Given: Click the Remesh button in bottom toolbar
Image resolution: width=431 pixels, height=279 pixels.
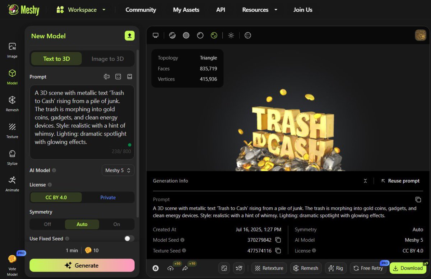Looking at the screenshot, I should [306, 268].
